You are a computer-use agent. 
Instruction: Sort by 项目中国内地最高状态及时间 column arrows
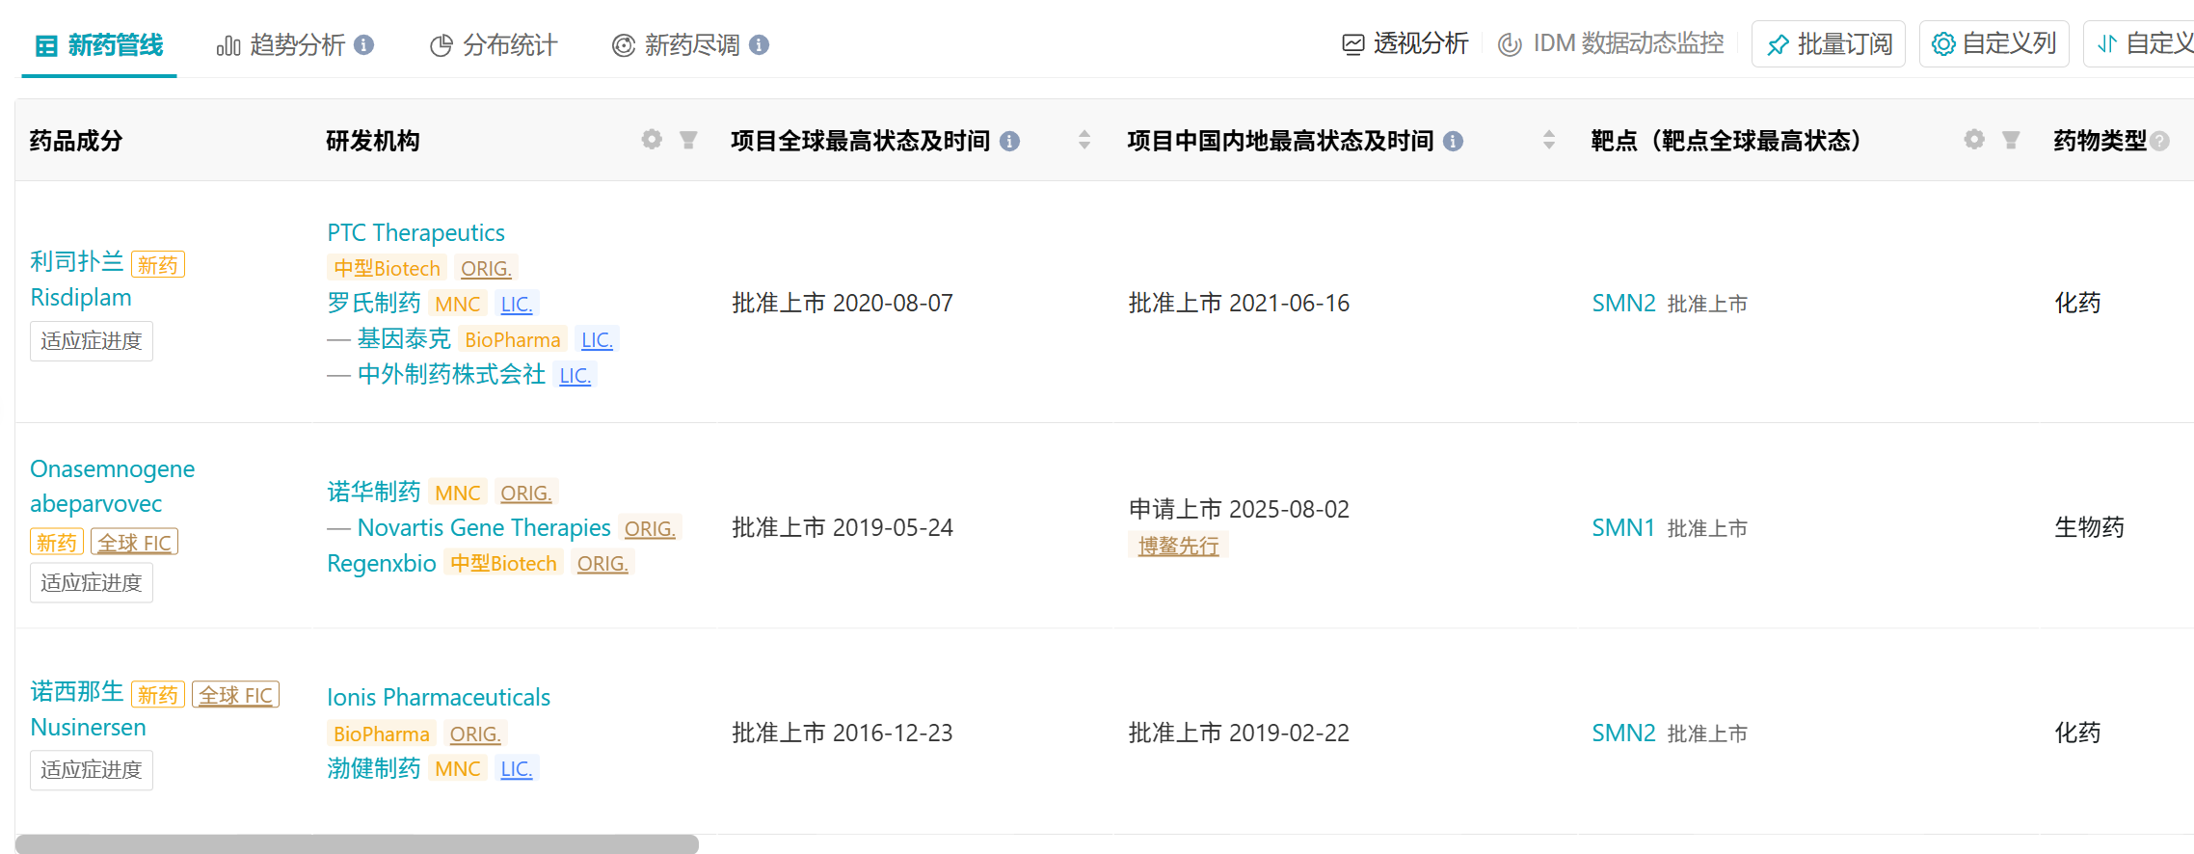[1549, 140]
